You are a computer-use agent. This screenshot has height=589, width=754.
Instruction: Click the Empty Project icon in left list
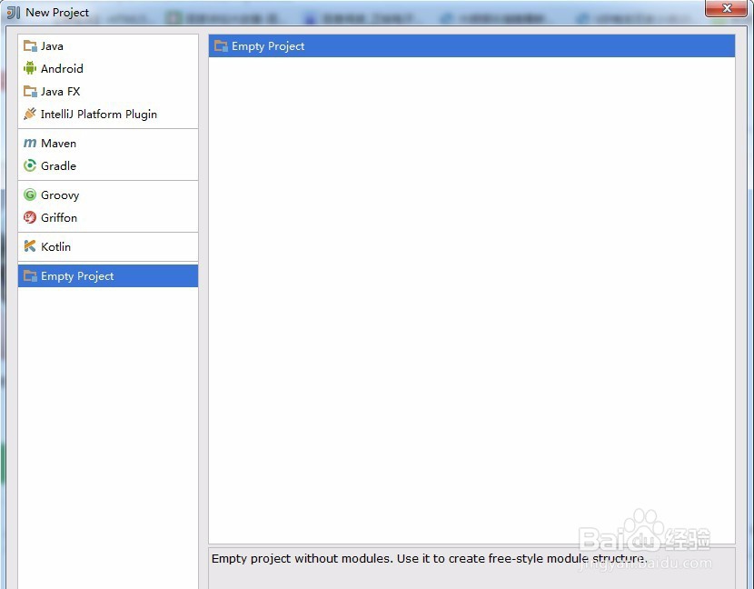[30, 275]
